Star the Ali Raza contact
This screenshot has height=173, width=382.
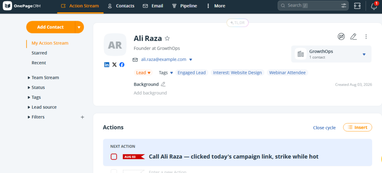click(x=167, y=38)
